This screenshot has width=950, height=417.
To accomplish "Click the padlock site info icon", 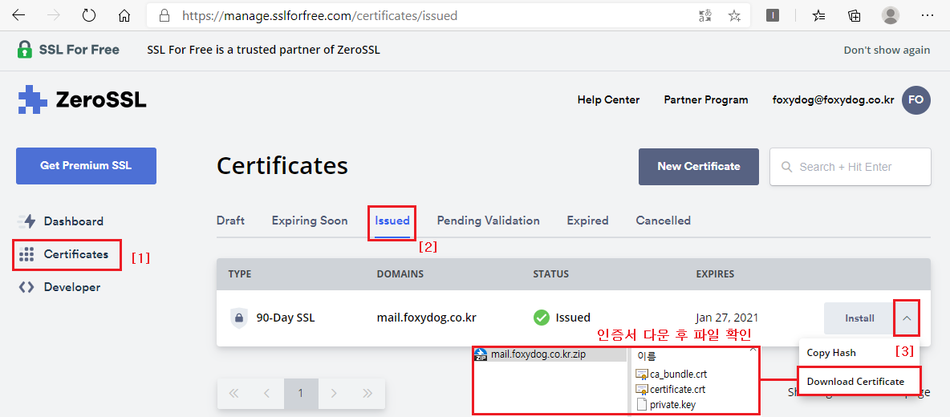I will (164, 16).
